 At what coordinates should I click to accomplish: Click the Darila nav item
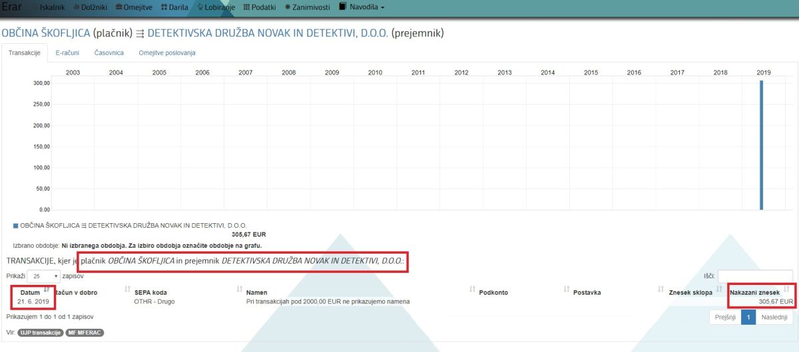173,7
